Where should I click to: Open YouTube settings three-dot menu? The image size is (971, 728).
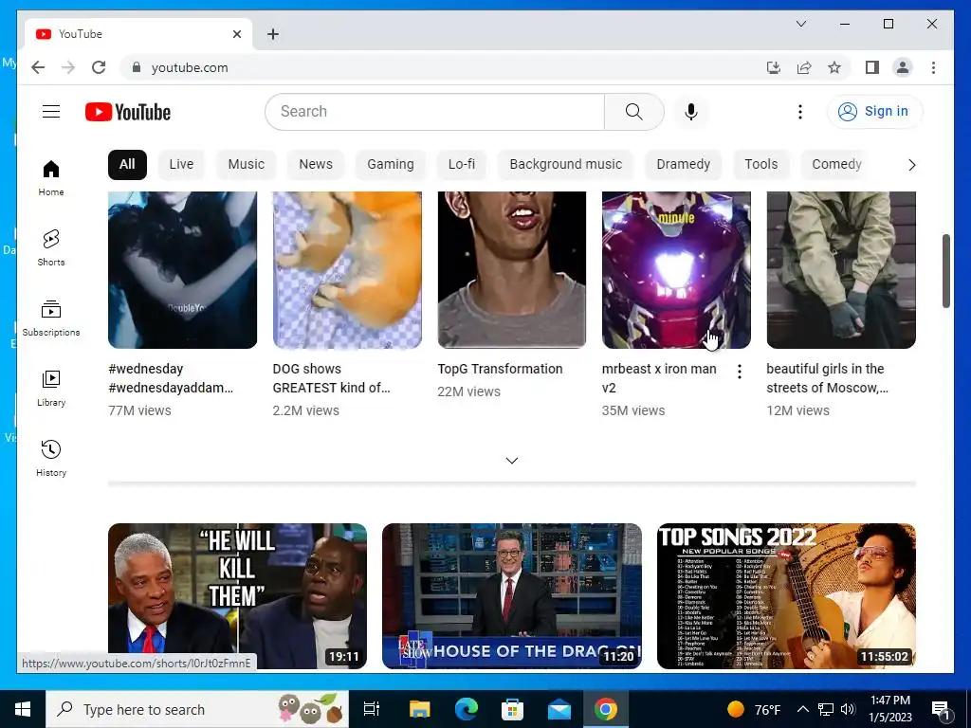(800, 112)
